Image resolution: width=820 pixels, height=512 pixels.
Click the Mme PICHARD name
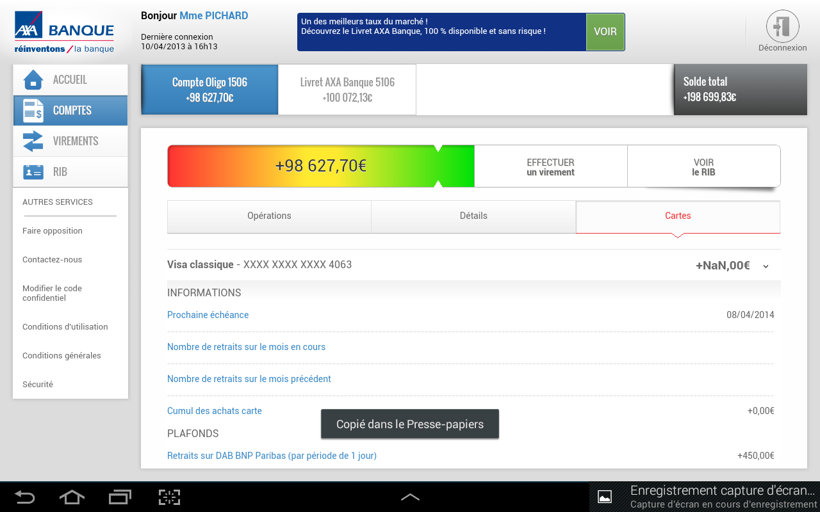pyautogui.click(x=214, y=16)
